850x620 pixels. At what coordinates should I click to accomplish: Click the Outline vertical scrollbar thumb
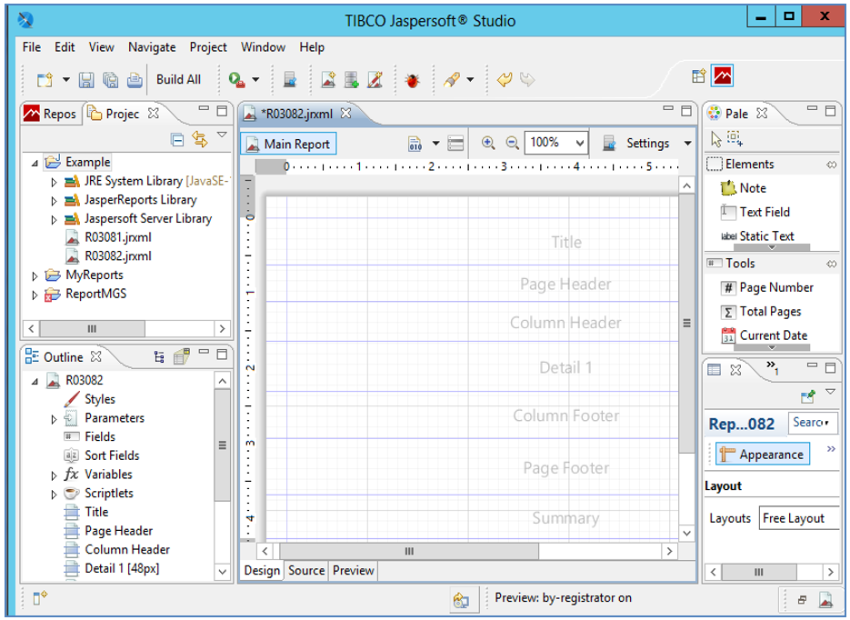point(222,445)
